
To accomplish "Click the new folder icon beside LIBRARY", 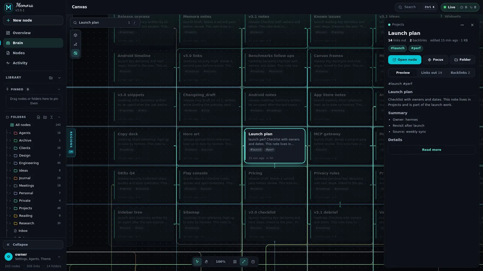I will point(51,78).
